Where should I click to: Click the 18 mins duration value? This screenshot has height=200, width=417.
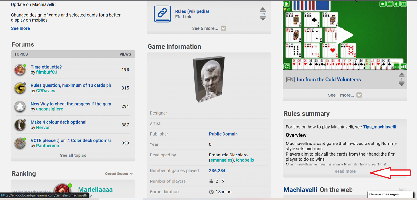tap(224, 192)
